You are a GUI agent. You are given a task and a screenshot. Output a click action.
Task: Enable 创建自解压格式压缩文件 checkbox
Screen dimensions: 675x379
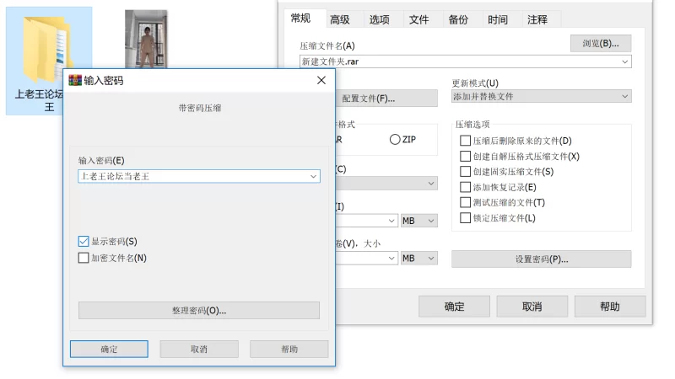pos(465,157)
